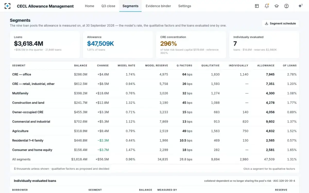Go to the Home tab
This screenshot has width=309, height=193.
coord(90,6)
